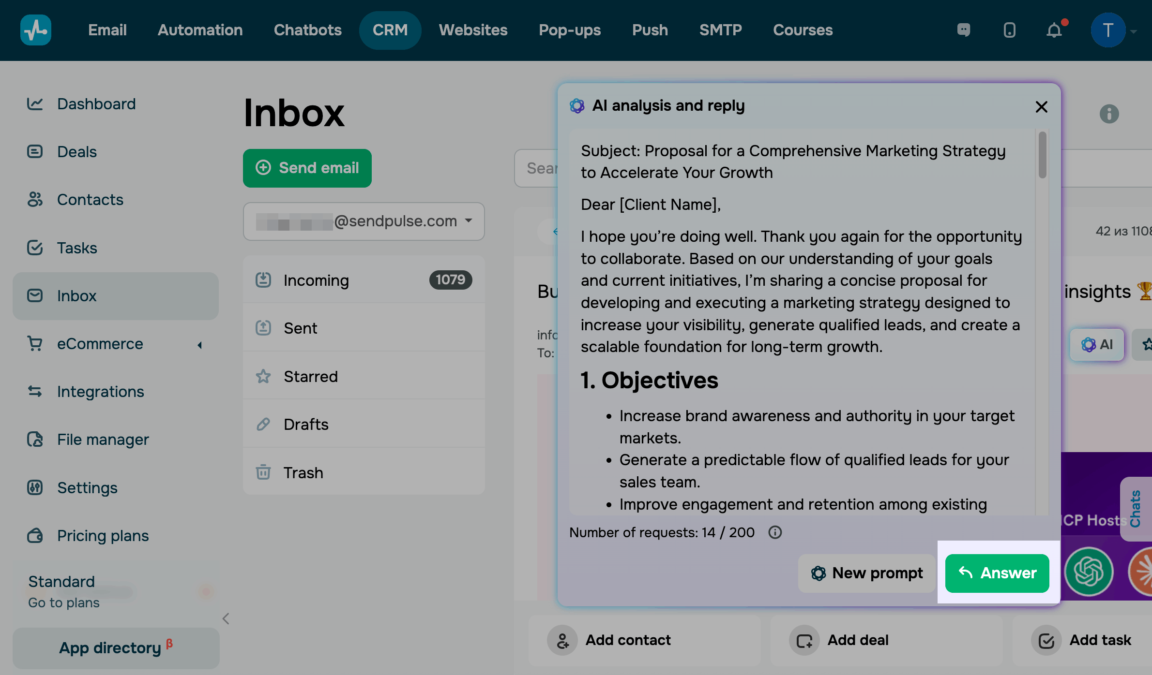Collapse the sidebar with the chevron arrow
Image resolution: width=1152 pixels, height=675 pixels.
(226, 618)
